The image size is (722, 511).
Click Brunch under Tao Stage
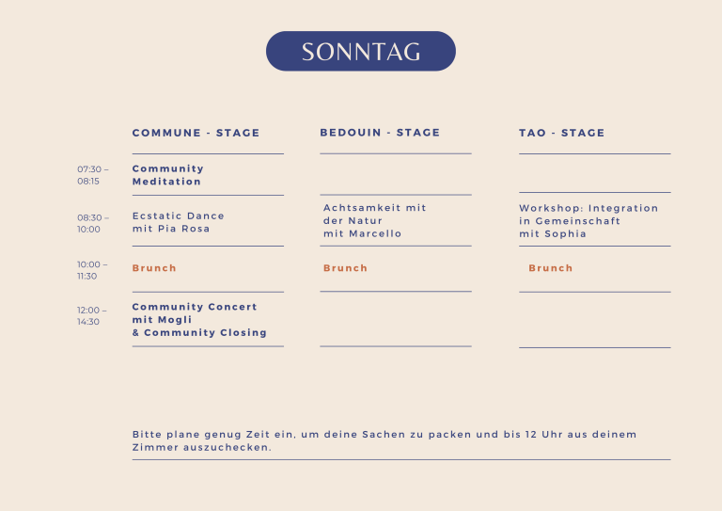550,267
